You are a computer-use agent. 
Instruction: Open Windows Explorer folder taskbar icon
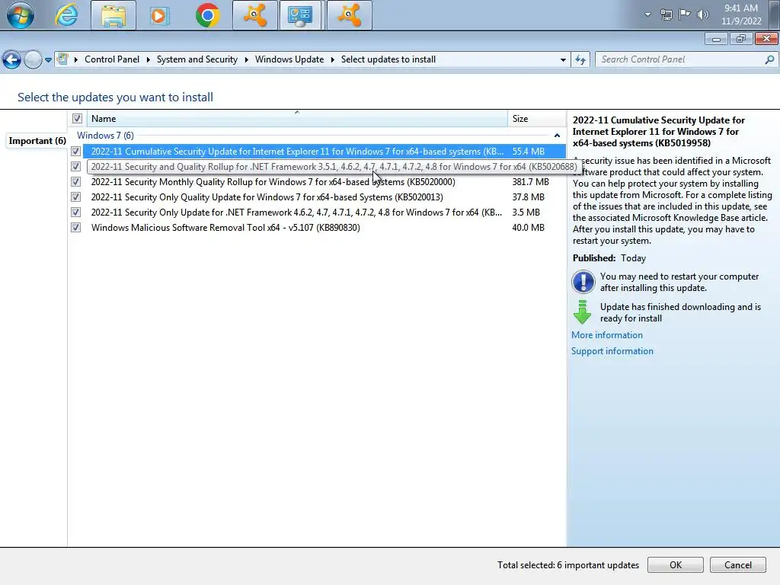113,15
